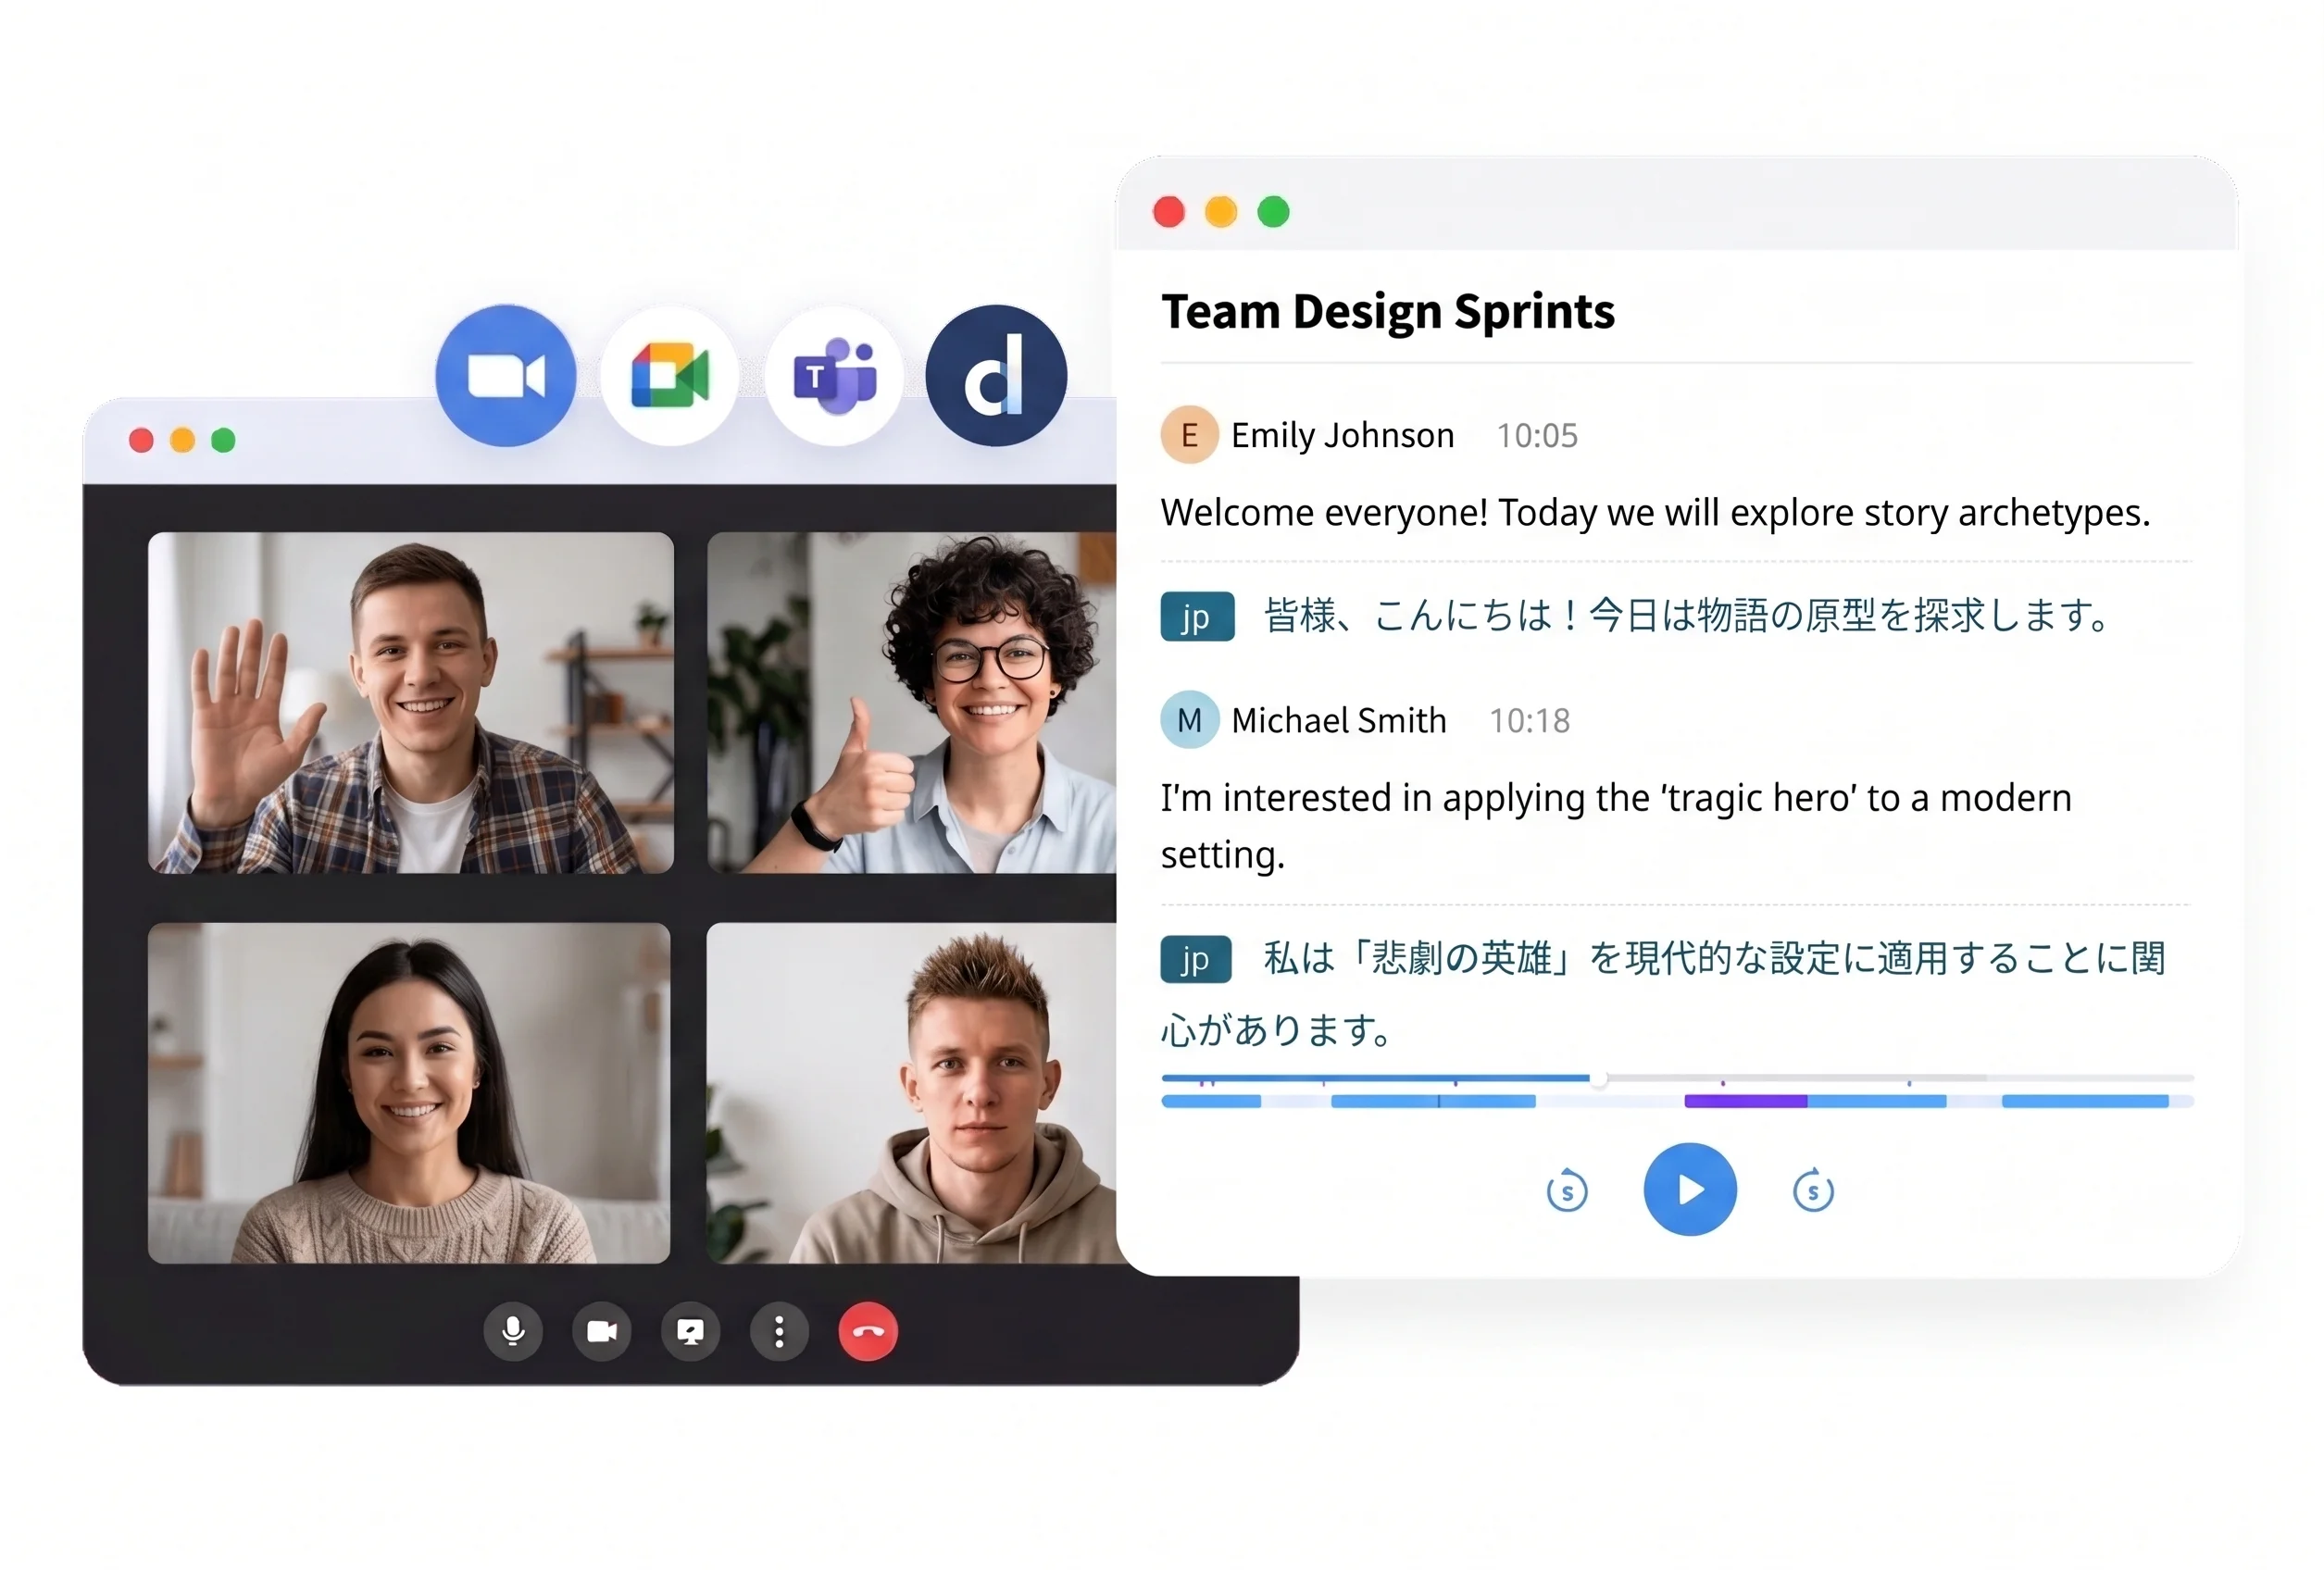Click the 10:18 timestamp
This screenshot has width=2324, height=1570.
tap(1529, 721)
